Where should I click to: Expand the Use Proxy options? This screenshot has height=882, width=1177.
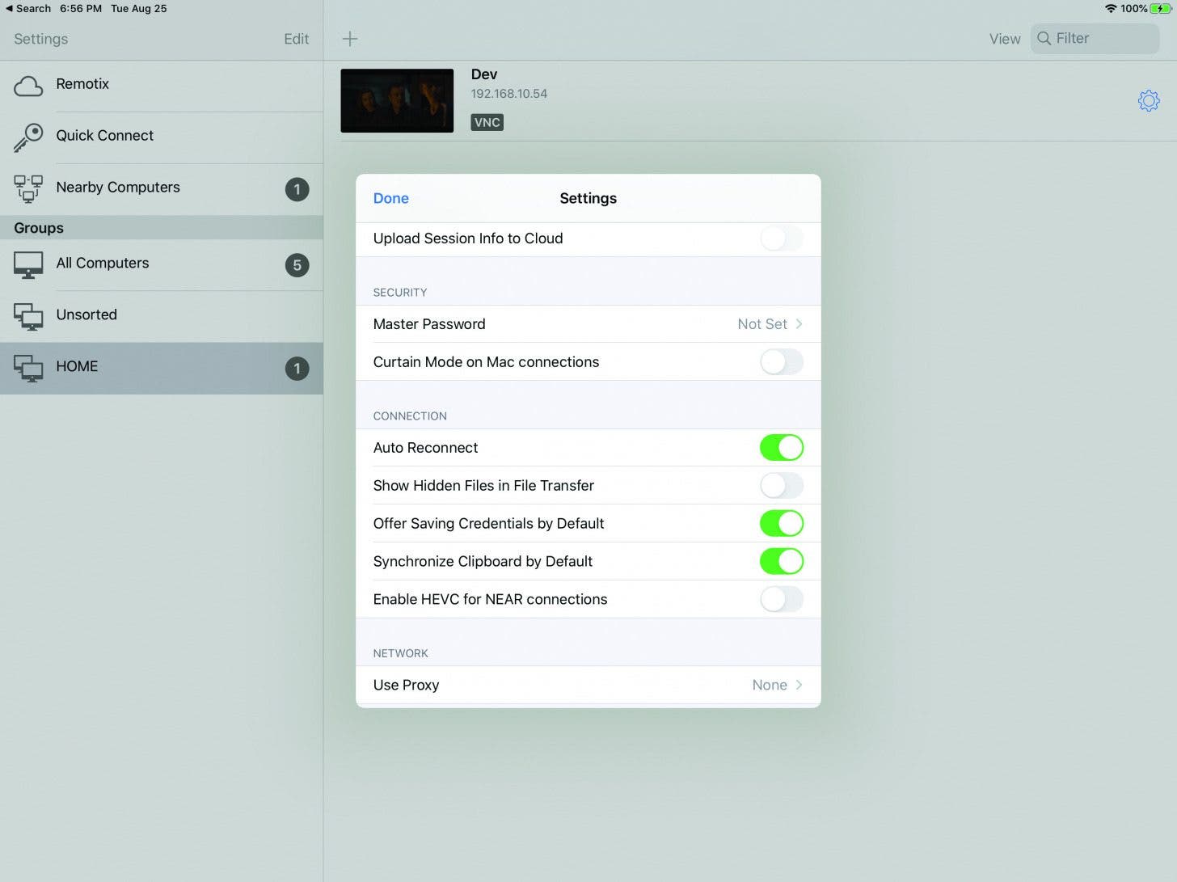[588, 686]
